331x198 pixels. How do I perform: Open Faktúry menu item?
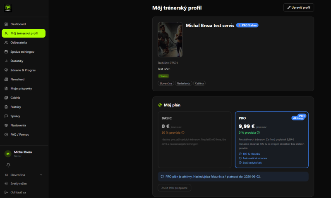24,107
